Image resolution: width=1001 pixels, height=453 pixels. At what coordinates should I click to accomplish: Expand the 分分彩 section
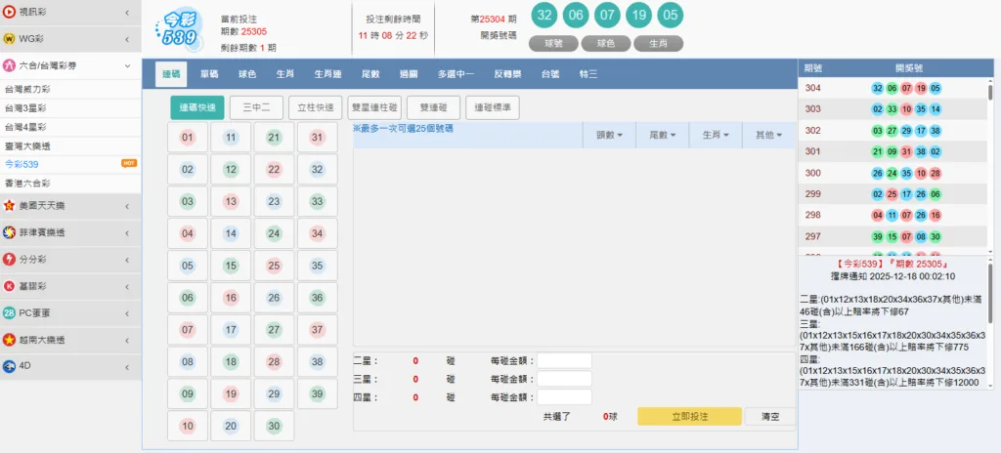(x=128, y=260)
